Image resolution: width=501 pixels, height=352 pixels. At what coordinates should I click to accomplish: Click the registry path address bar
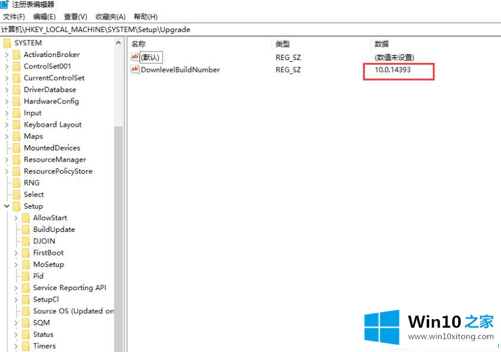click(x=251, y=29)
